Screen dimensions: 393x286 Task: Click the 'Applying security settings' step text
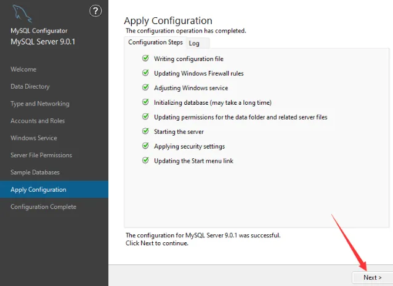click(x=190, y=147)
